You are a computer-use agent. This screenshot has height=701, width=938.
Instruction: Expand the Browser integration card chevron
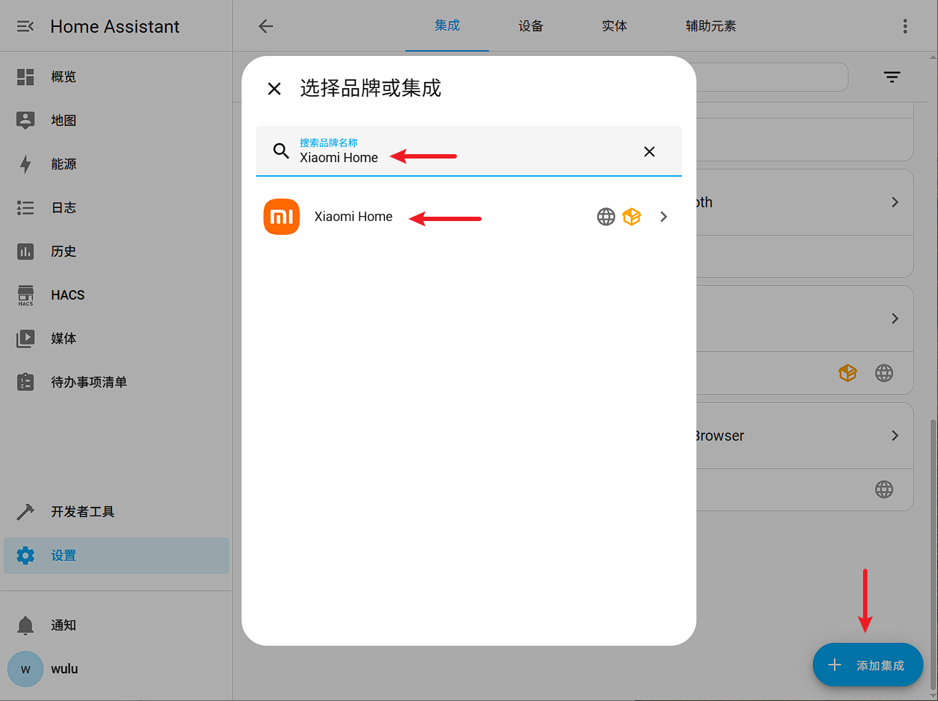coord(895,436)
